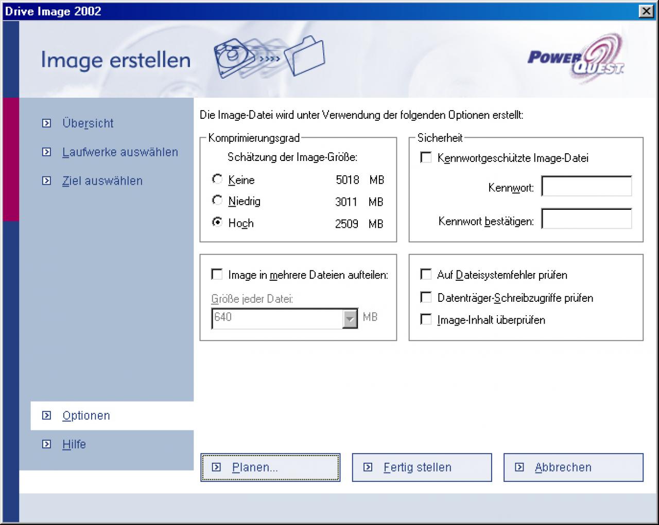
Task: Click Schätzung der Image-Größe label
Action: click(x=292, y=157)
